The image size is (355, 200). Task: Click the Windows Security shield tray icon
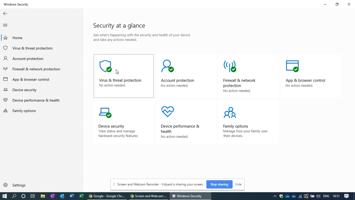click(281, 196)
